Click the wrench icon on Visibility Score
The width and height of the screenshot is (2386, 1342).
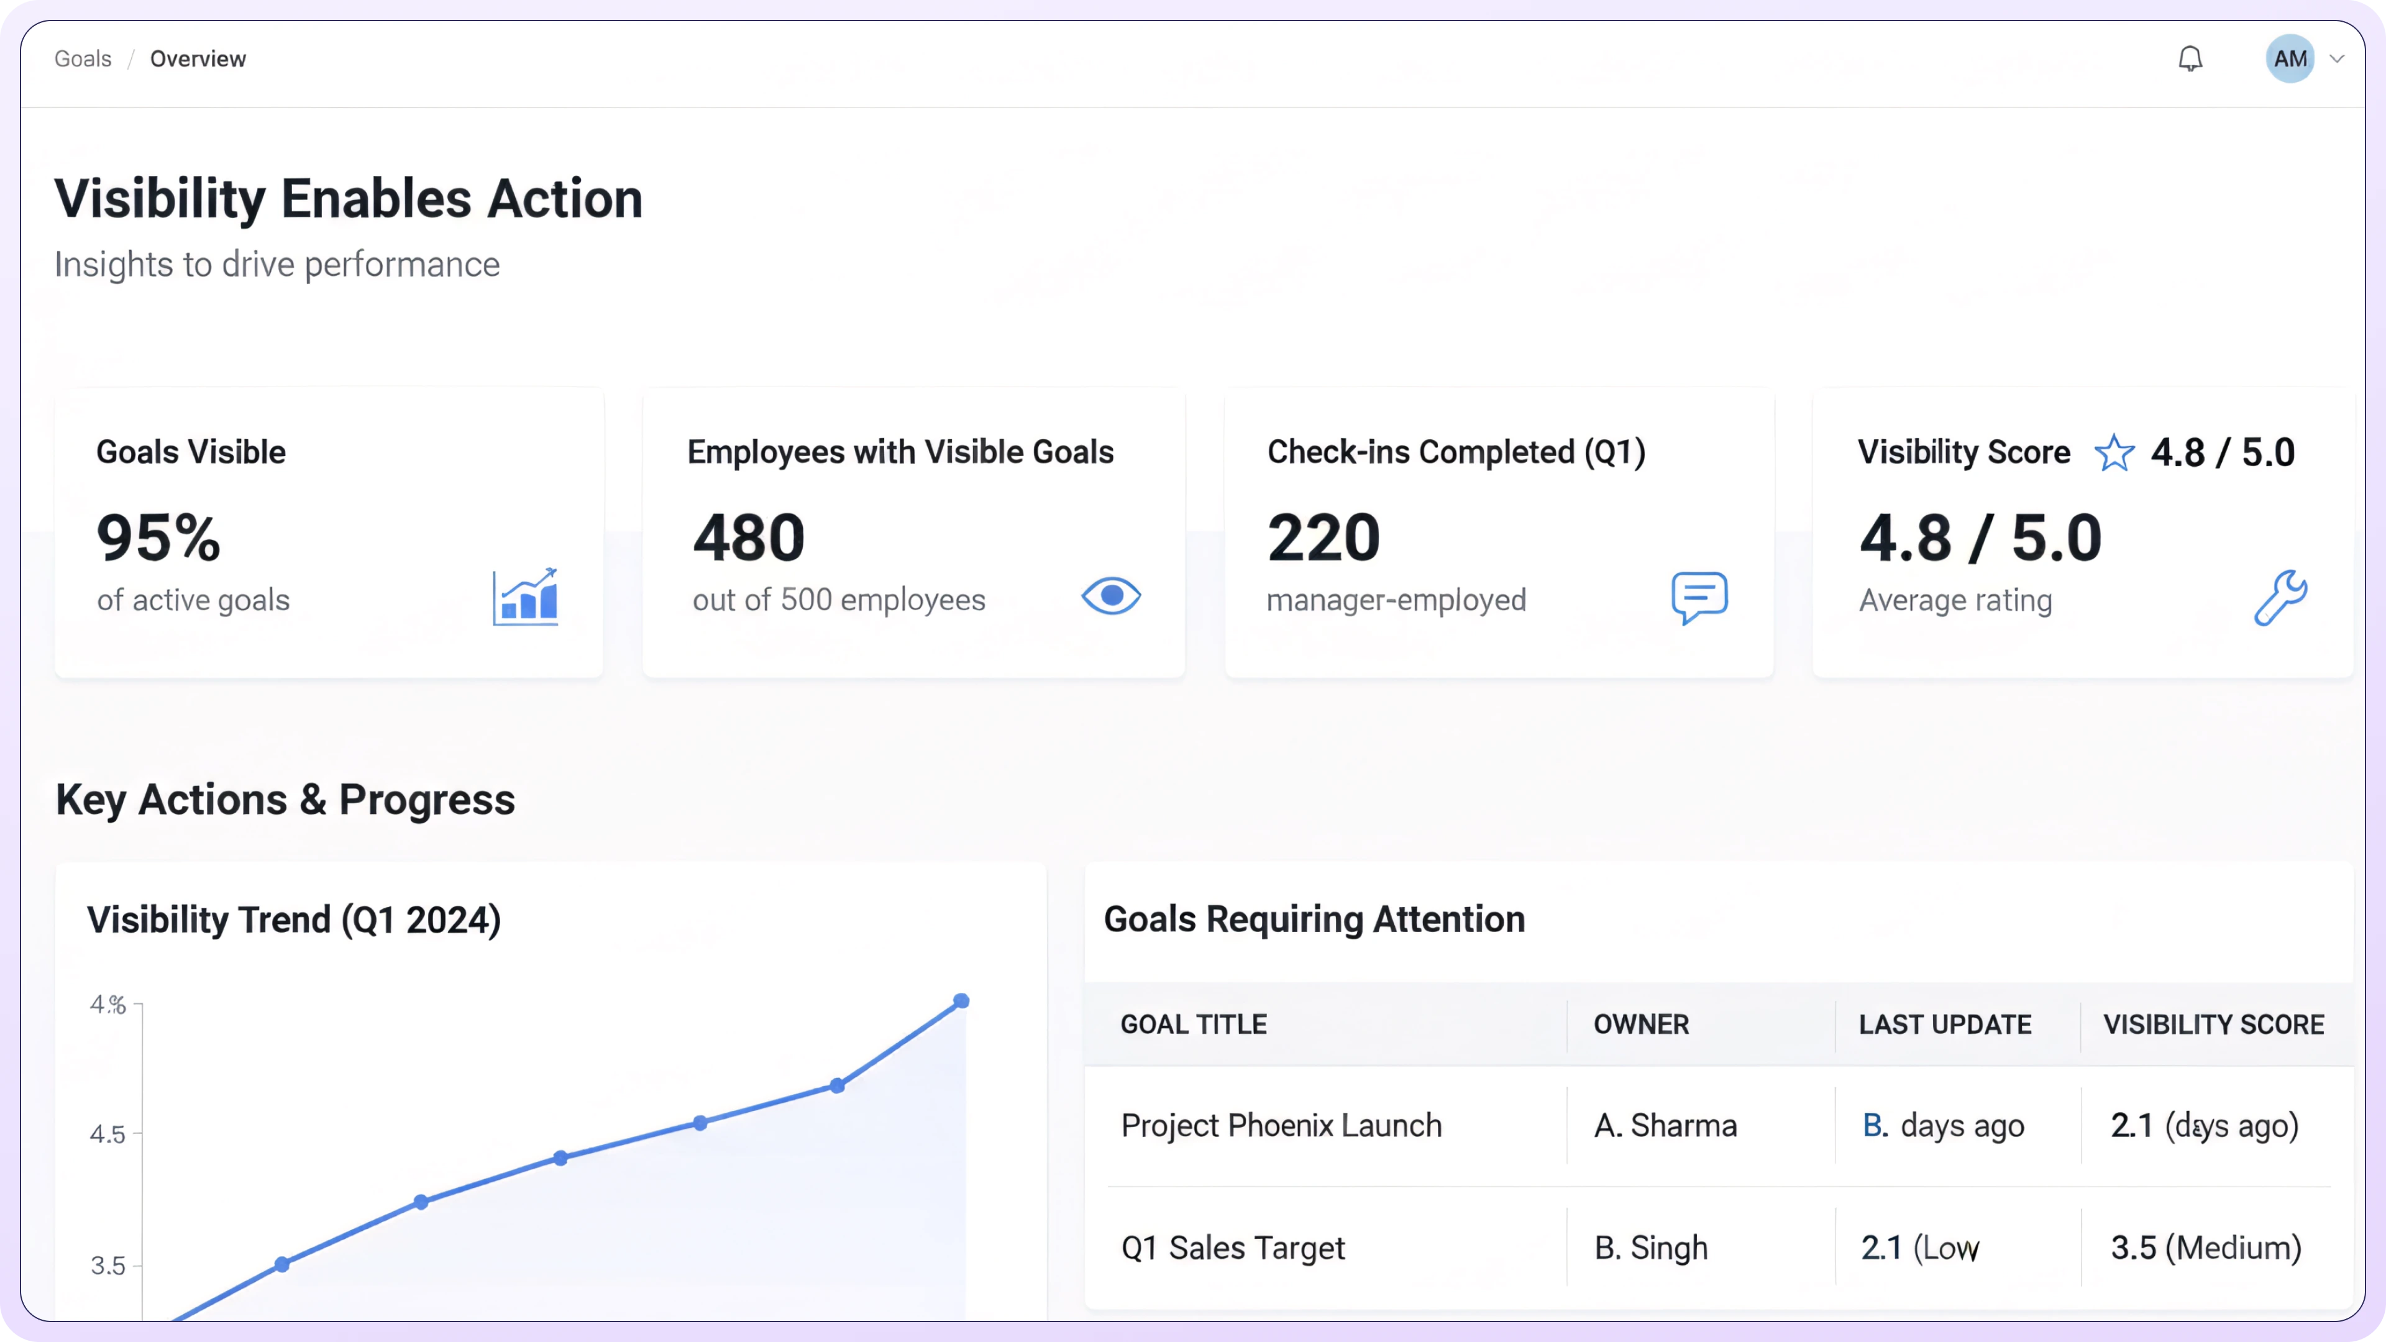2280,598
